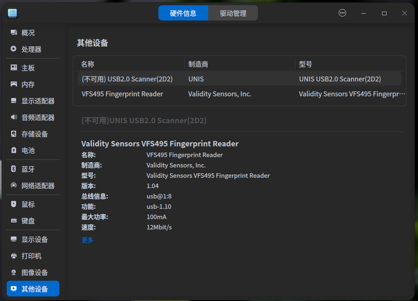Click the mouse icon in sidebar

[14, 204]
